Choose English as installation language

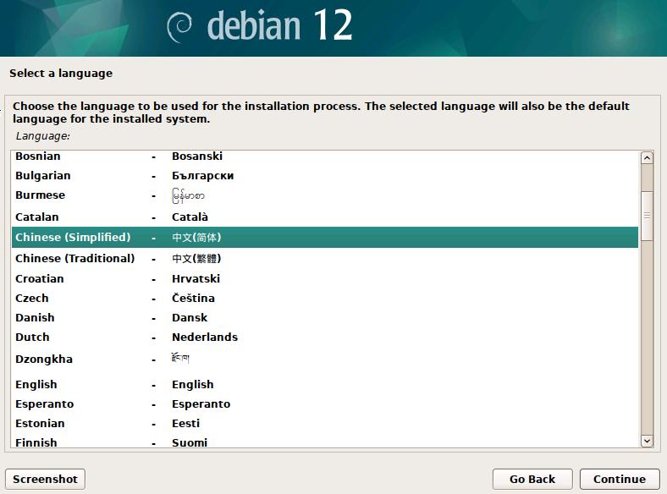click(324, 384)
